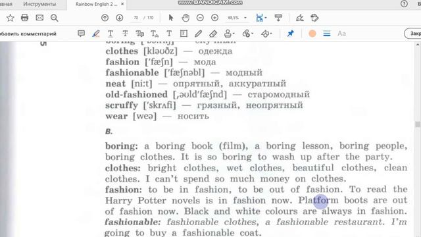The image size is (421, 237).
Task: Select the replace text tool
Action: (x=140, y=34)
